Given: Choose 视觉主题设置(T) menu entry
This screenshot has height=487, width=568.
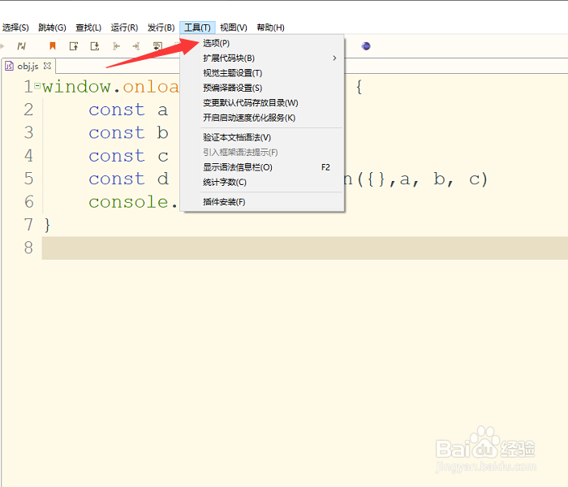Looking at the screenshot, I should (x=262, y=73).
